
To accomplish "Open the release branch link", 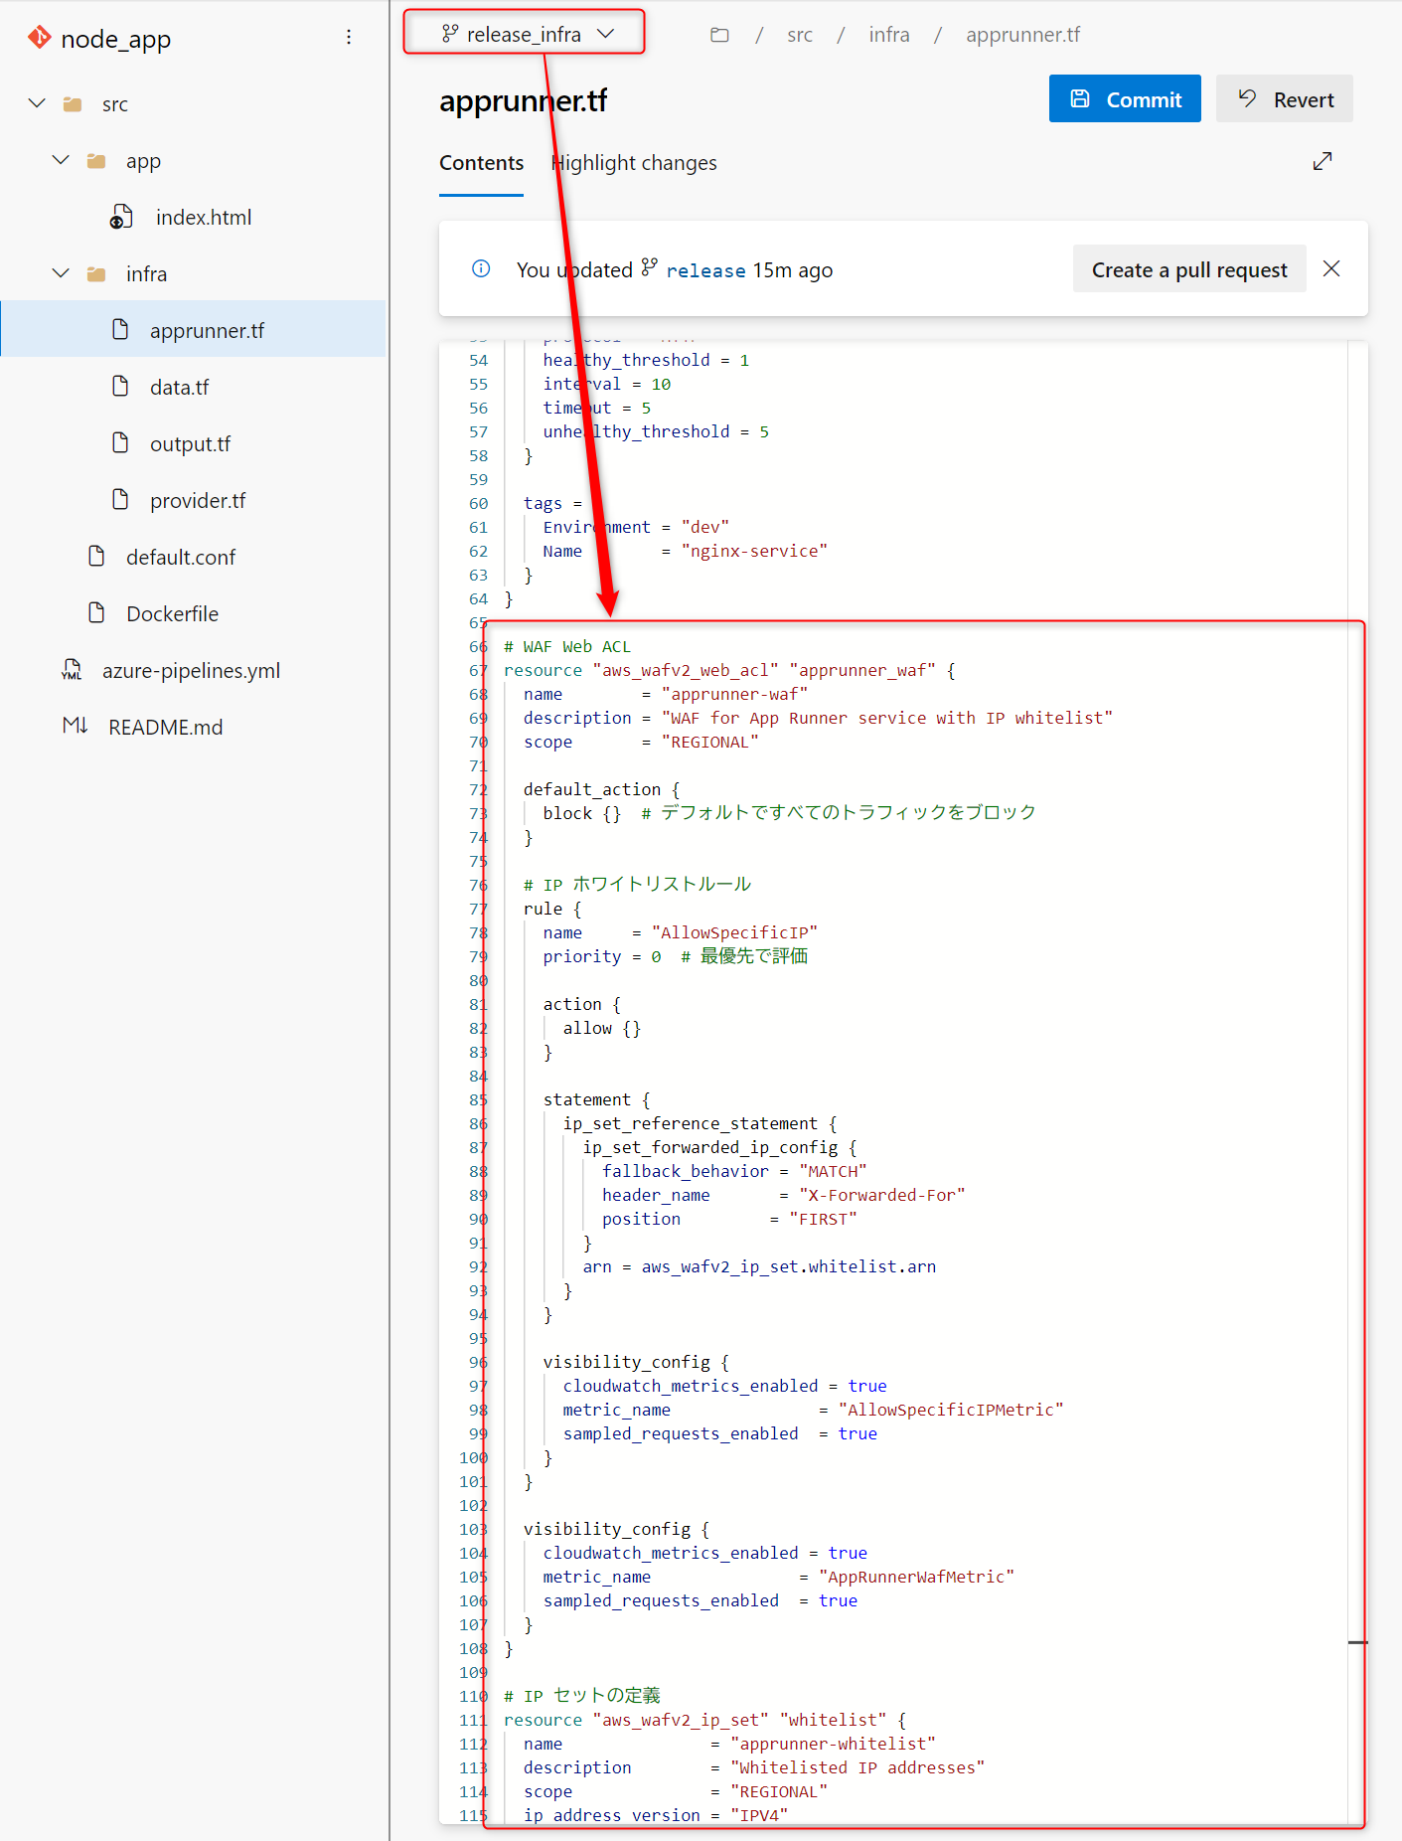I will [x=705, y=270].
